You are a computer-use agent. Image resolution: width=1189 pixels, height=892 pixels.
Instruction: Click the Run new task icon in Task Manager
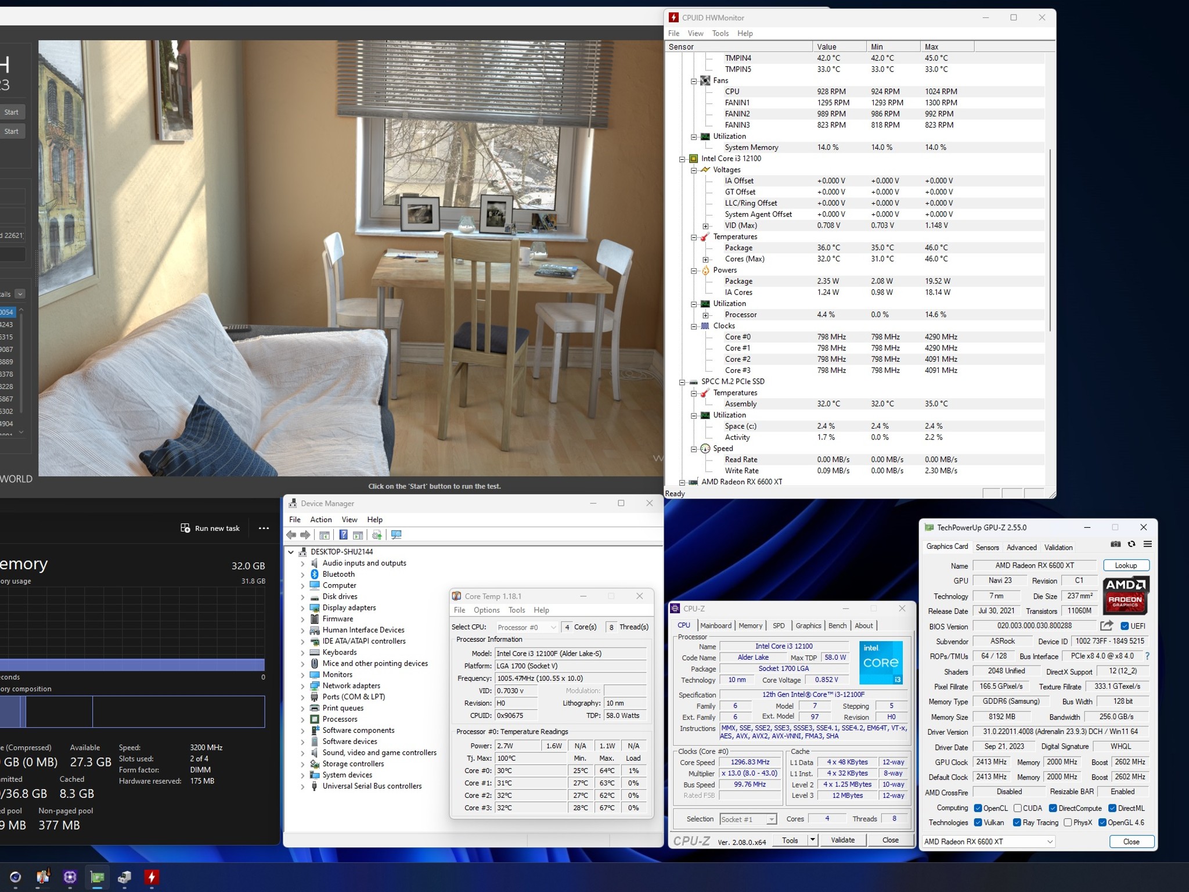pos(185,528)
